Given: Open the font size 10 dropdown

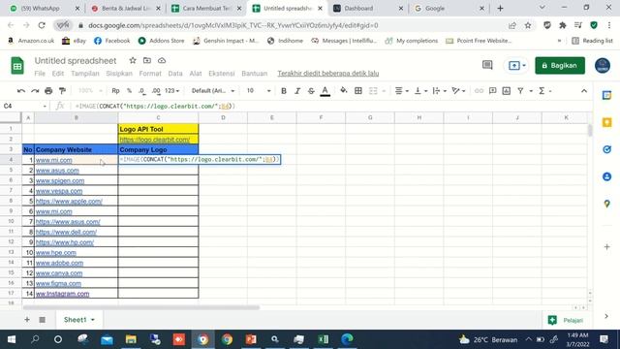Looking at the screenshot, I should [259, 91].
